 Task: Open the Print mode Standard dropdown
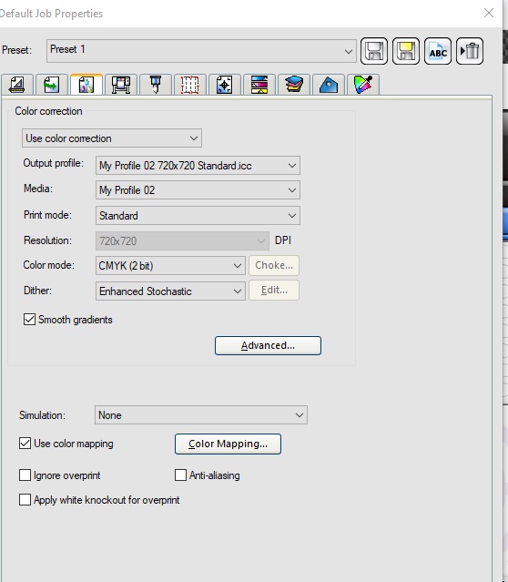tap(198, 215)
